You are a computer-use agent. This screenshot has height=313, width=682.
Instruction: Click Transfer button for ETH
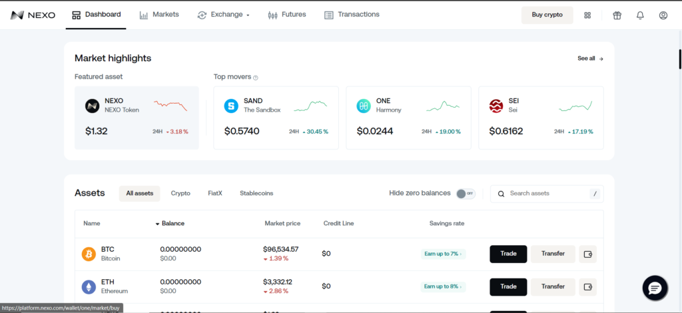pos(553,287)
